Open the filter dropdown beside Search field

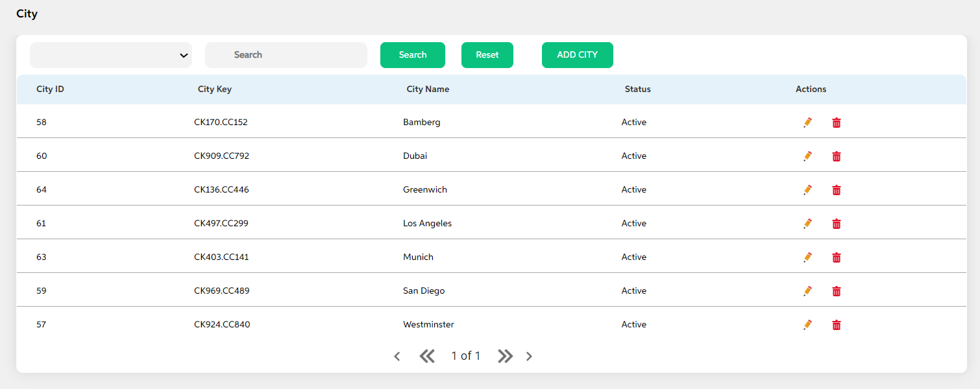[111, 55]
